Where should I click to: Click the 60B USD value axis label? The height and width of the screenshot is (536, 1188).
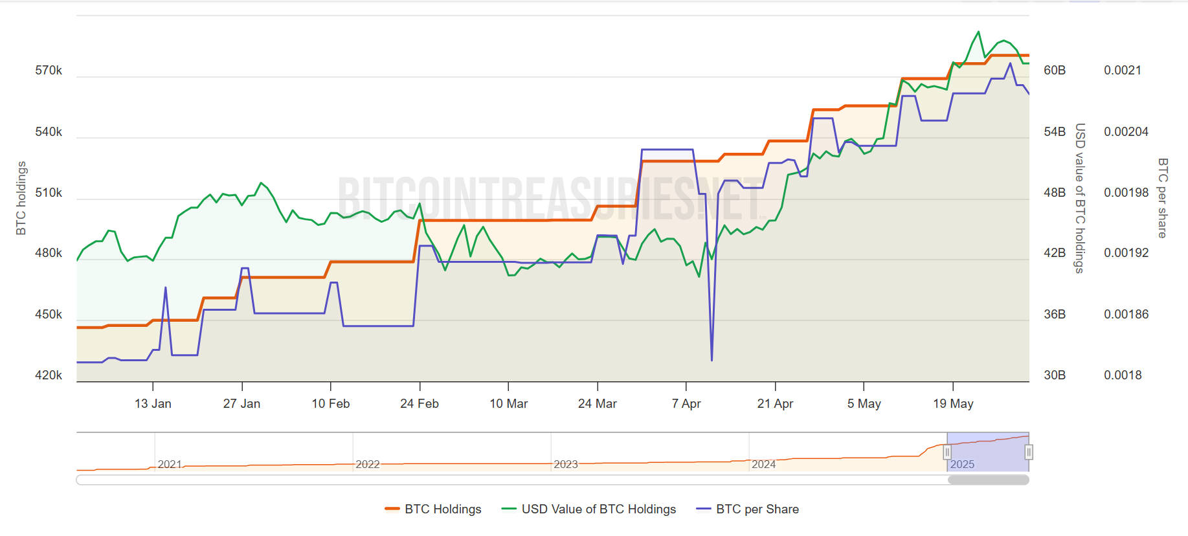click(1055, 71)
